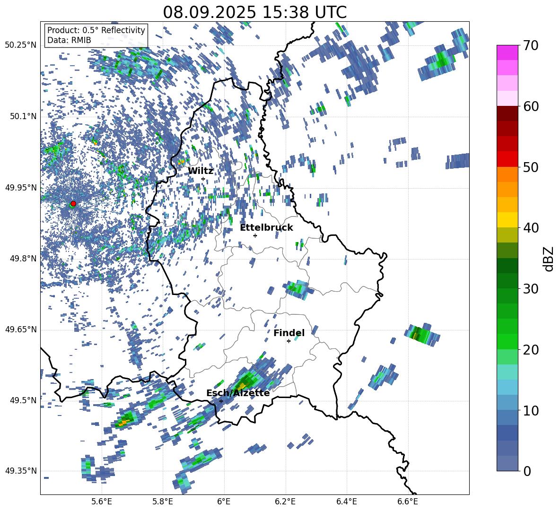Click the 60 value on colorbar

click(x=531, y=106)
